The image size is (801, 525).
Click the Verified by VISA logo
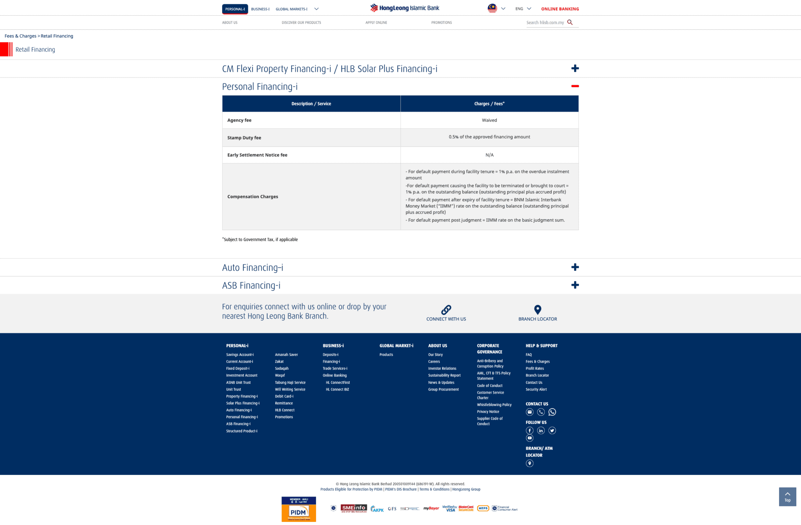449,509
